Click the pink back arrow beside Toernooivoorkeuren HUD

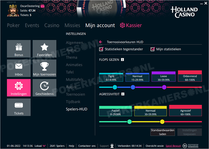pyautogui.click(x=101, y=42)
